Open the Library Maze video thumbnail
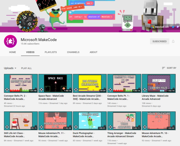The width and height of the screenshot is (180, 146). [159, 83]
